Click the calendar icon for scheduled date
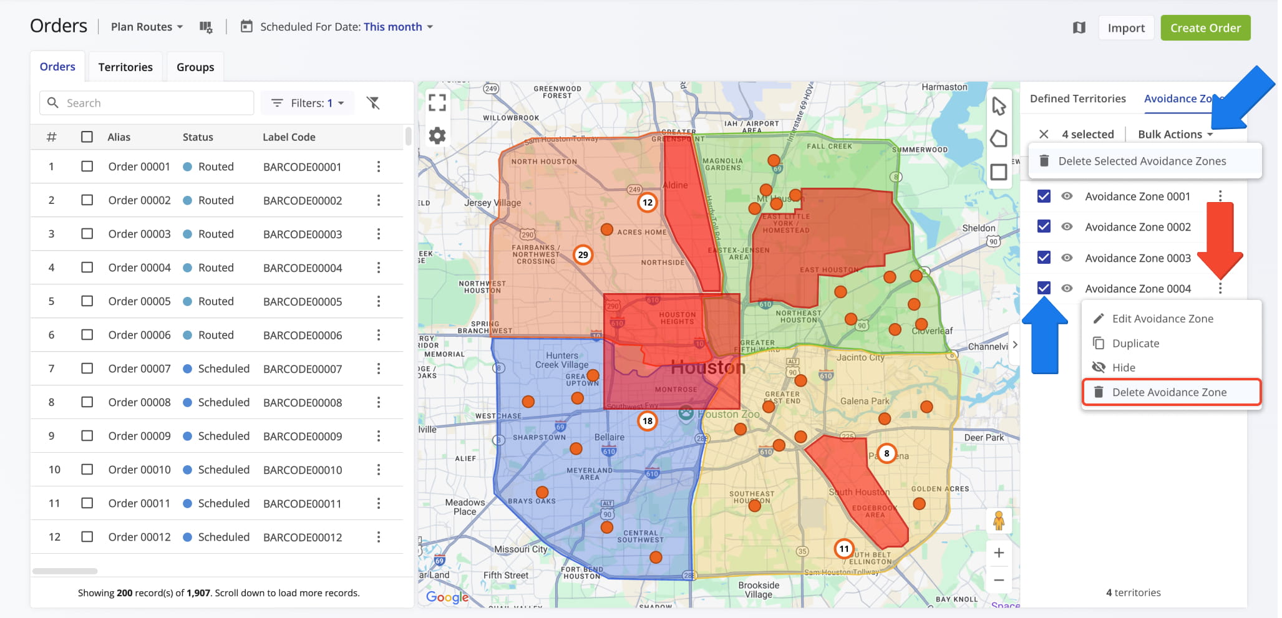This screenshot has width=1282, height=618. [247, 26]
